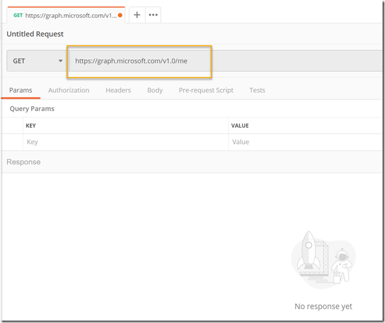Click the No response yet message
The width and height of the screenshot is (385, 323).
[x=323, y=306]
